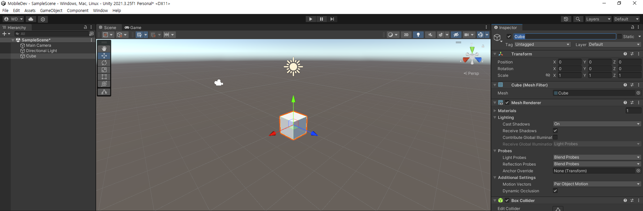Toggle Gizmos visibility icon

(481, 35)
